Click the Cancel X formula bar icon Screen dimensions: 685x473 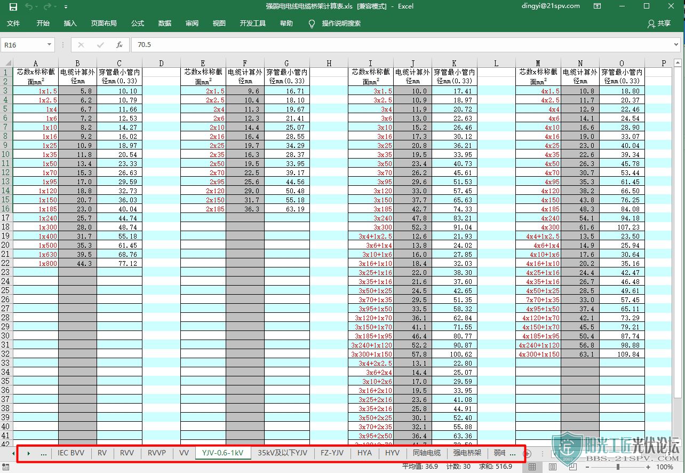pyautogui.click(x=81, y=45)
